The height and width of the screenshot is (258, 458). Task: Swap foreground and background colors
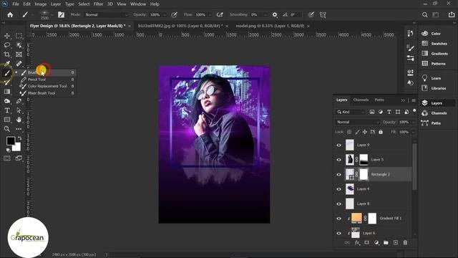[x=19, y=138]
